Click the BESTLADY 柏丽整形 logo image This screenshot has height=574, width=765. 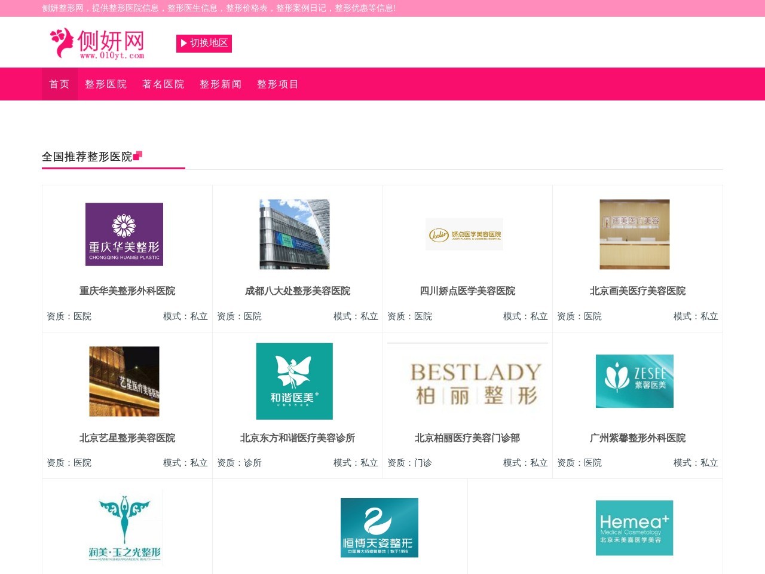pyautogui.click(x=467, y=381)
